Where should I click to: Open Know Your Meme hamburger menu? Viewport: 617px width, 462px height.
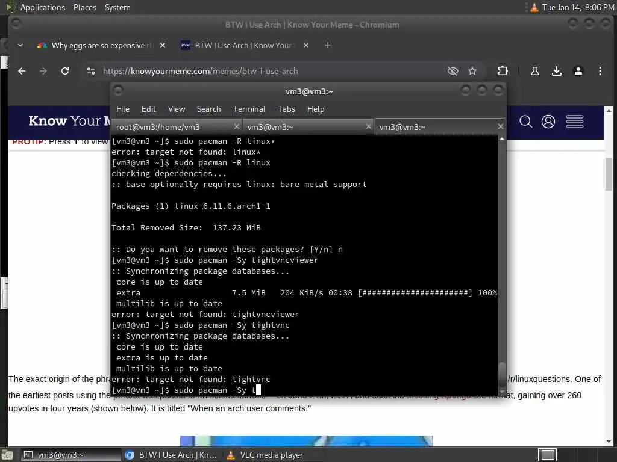click(574, 122)
